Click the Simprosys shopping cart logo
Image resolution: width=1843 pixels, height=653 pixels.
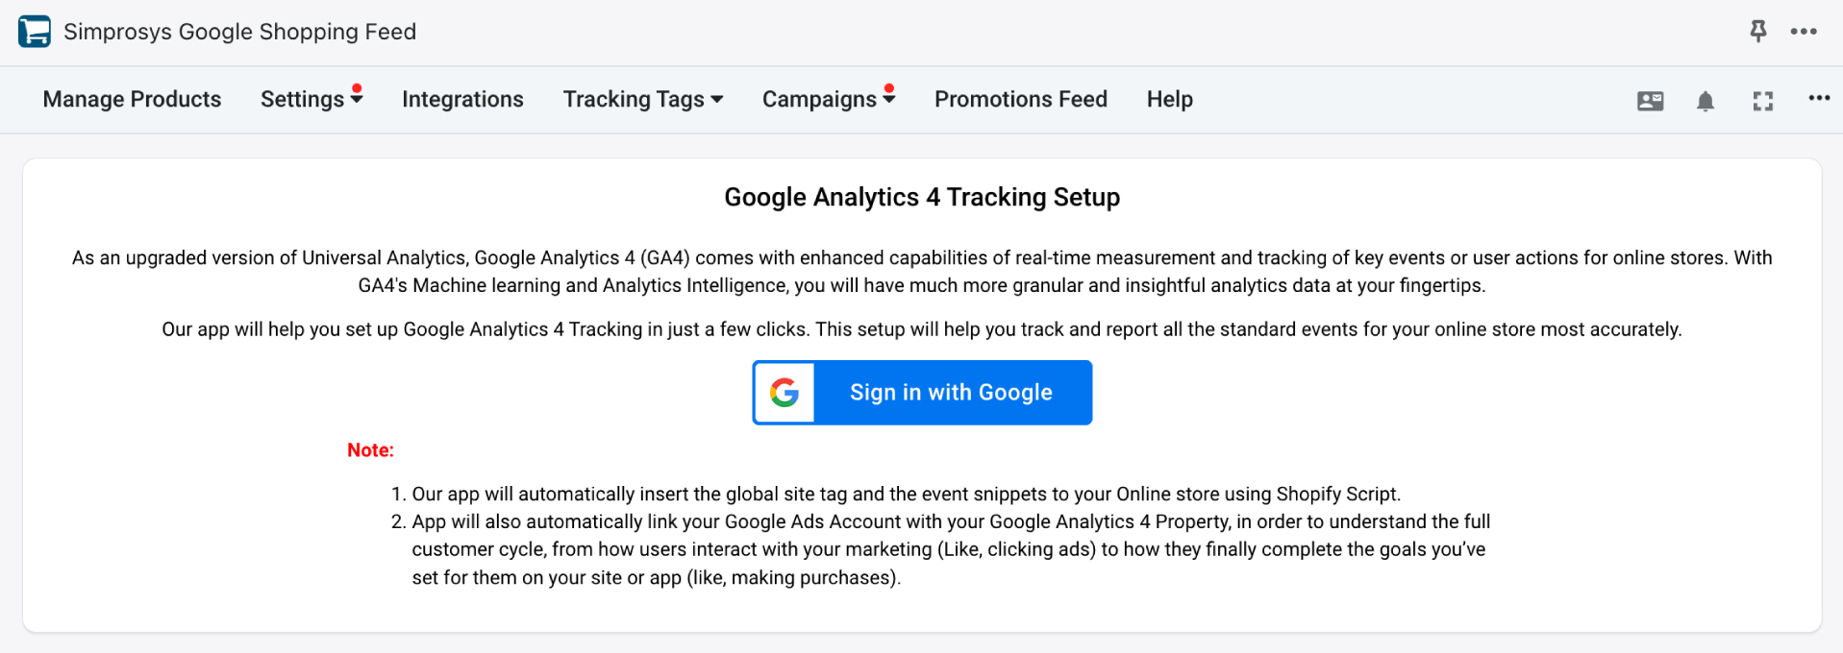pyautogui.click(x=35, y=32)
